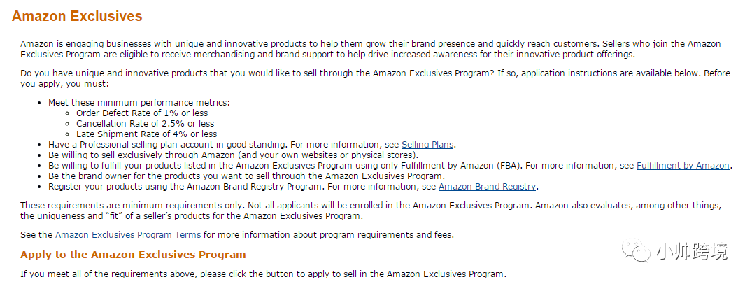
Task: Click the sentence If you meet all of the requirements
Action: click(x=263, y=274)
